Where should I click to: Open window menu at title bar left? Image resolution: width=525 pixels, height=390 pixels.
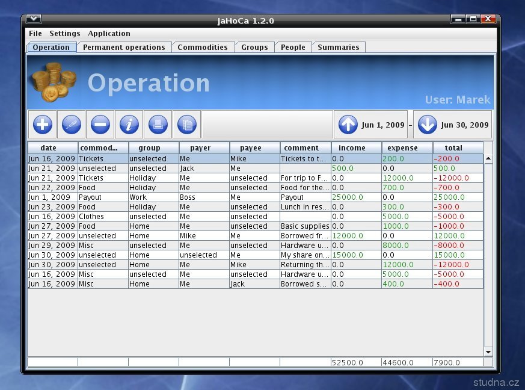tap(34, 19)
